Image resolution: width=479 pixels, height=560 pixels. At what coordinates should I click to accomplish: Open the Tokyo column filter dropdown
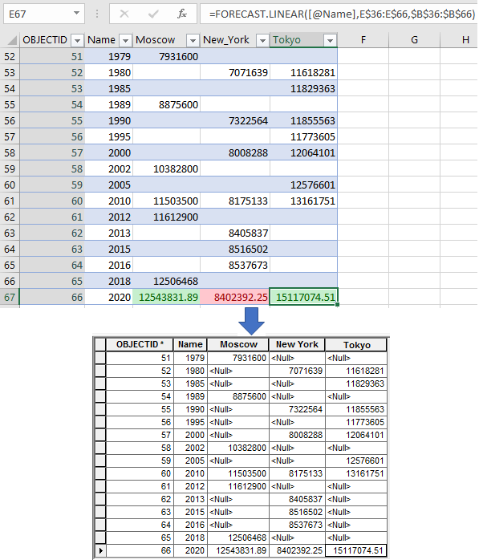pos(330,40)
